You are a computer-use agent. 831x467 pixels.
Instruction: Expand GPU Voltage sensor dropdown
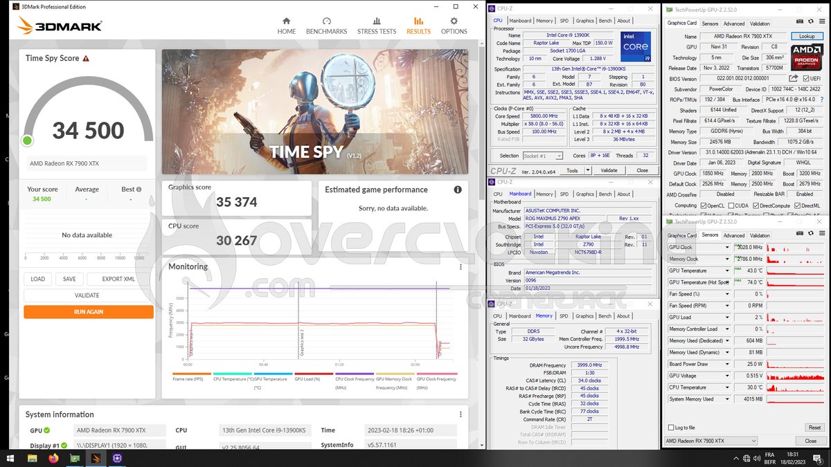pos(726,376)
